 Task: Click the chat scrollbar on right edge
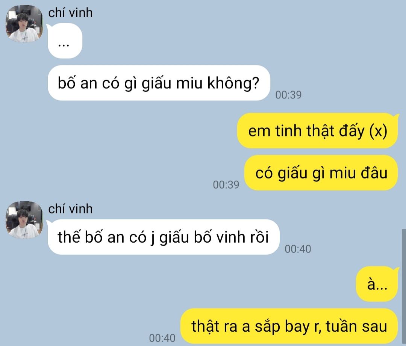[404, 287]
